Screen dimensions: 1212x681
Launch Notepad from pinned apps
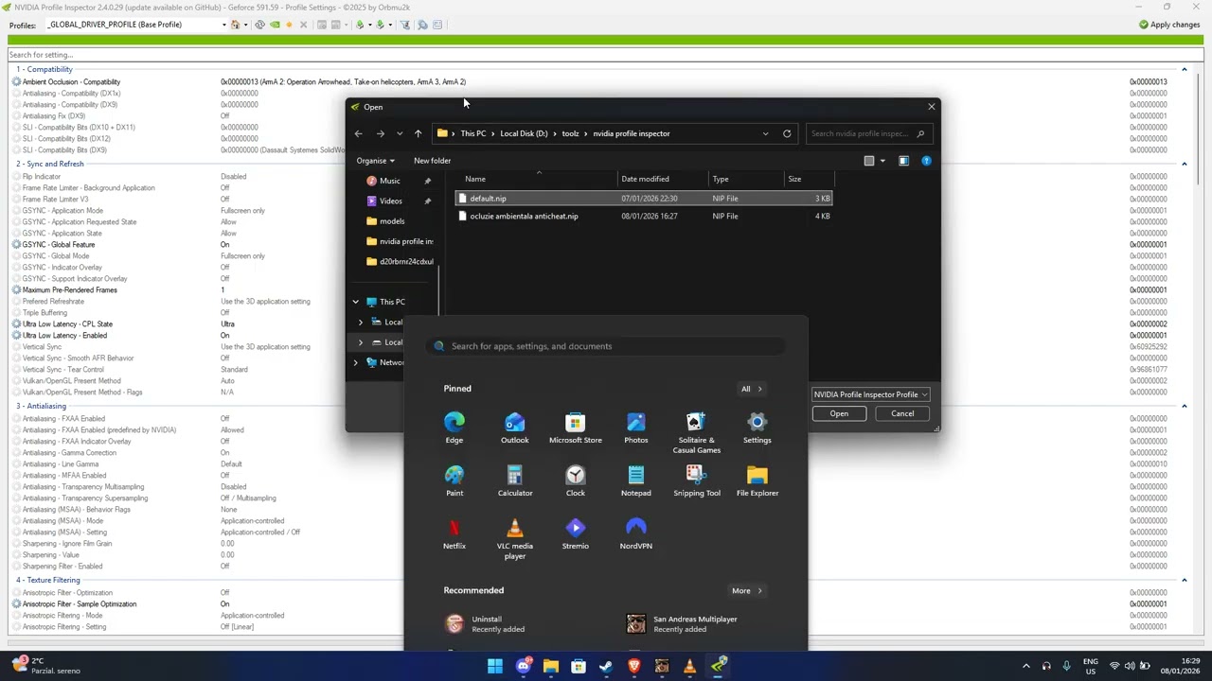(636, 480)
